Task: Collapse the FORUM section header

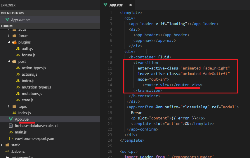Action: point(50,26)
